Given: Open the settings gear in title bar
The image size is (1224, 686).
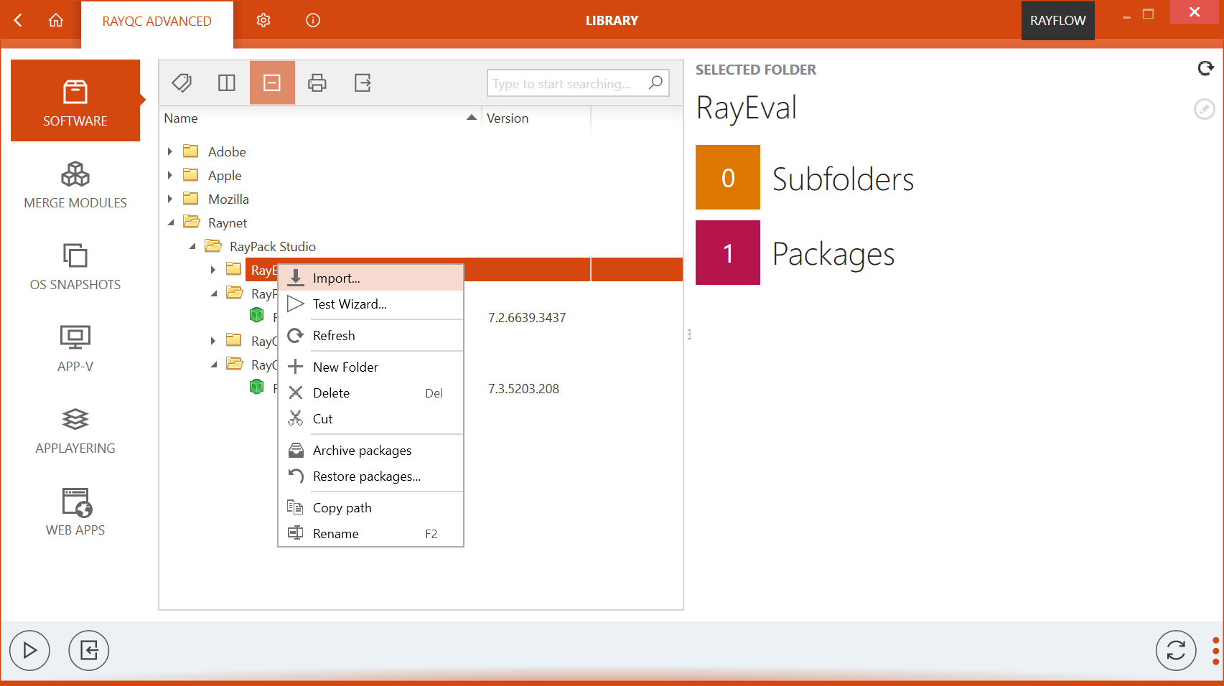Looking at the screenshot, I should point(263,20).
